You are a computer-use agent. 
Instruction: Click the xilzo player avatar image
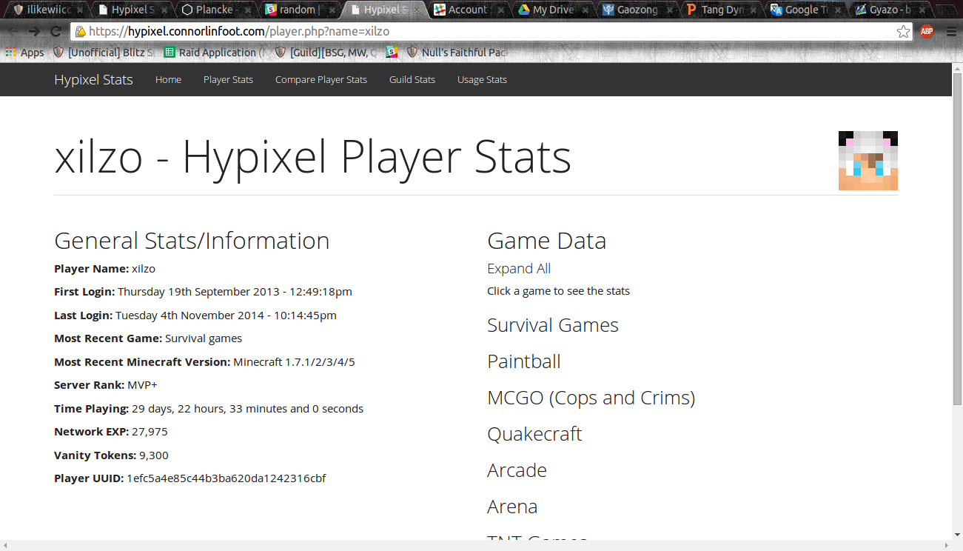click(x=868, y=161)
